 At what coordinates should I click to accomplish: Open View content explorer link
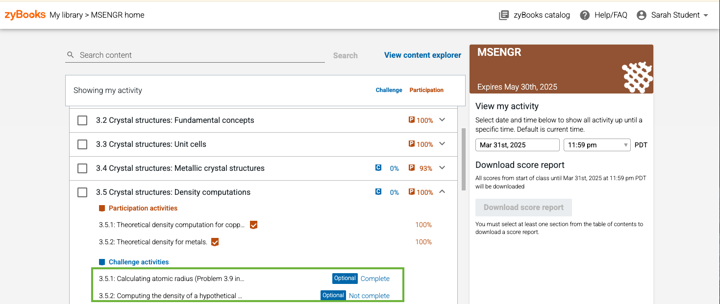click(x=422, y=55)
